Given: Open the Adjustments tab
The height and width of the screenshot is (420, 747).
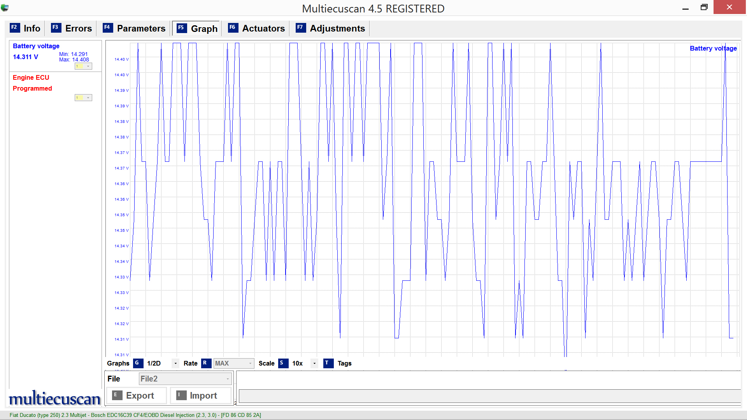Looking at the screenshot, I should point(331,28).
